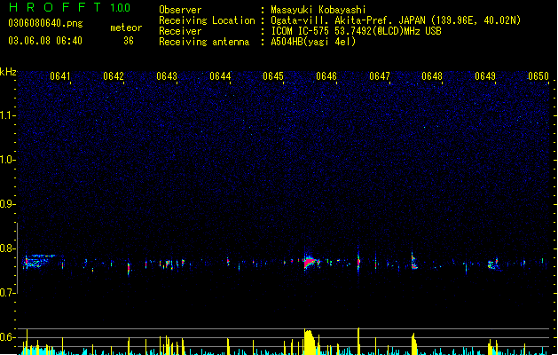
Task: Click the Receiver label
Action: [x=180, y=31]
